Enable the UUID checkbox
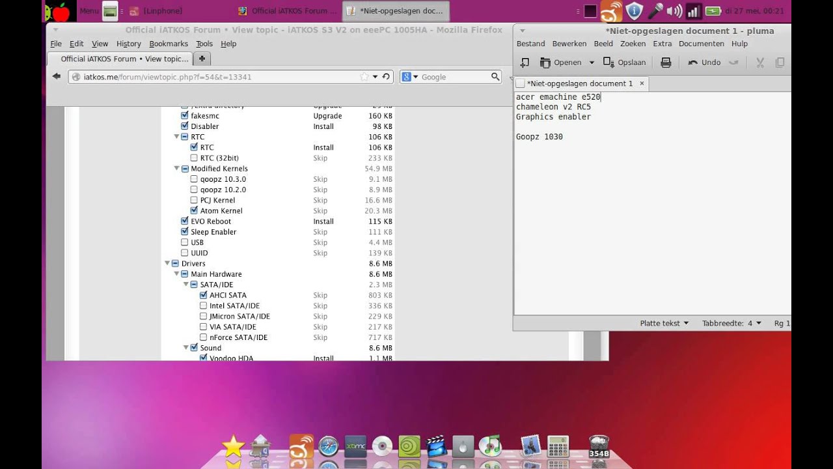833x469 pixels. [184, 253]
